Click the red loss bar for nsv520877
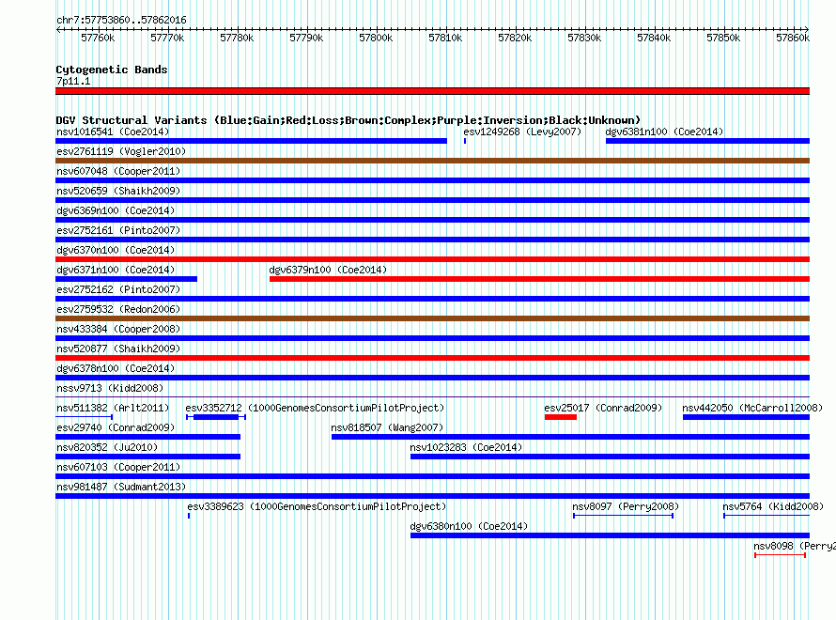 pyautogui.click(x=432, y=358)
